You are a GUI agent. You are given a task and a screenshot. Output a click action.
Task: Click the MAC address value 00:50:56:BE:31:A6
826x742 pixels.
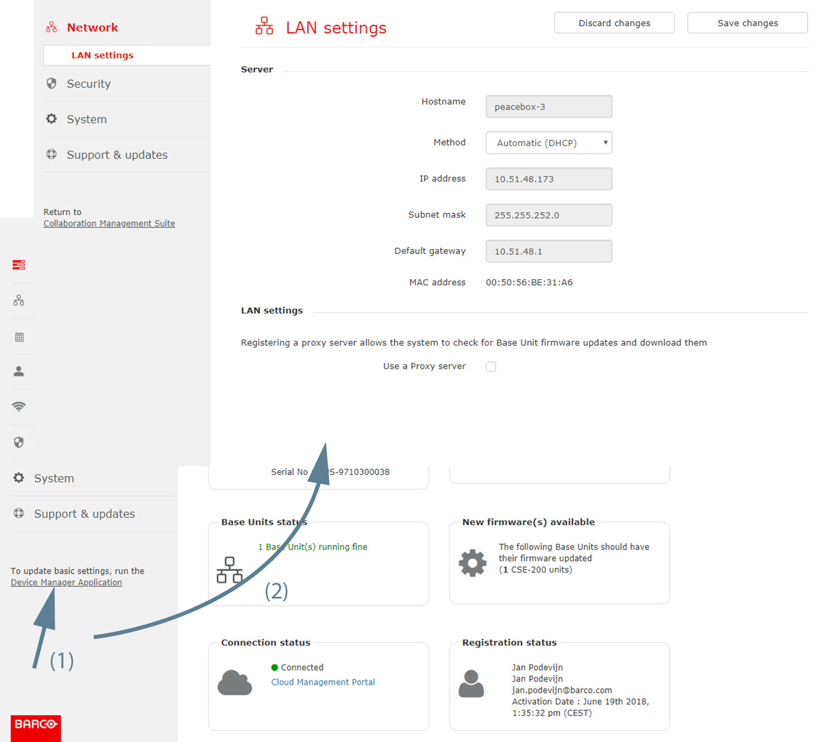click(x=529, y=283)
